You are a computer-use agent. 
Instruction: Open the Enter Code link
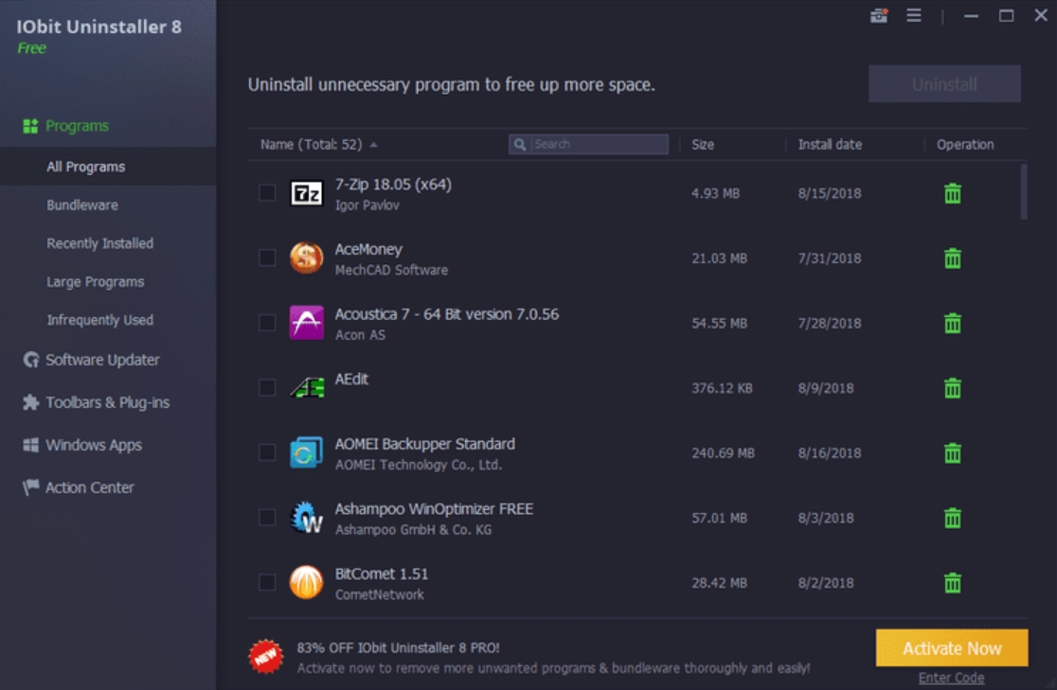coord(951,678)
